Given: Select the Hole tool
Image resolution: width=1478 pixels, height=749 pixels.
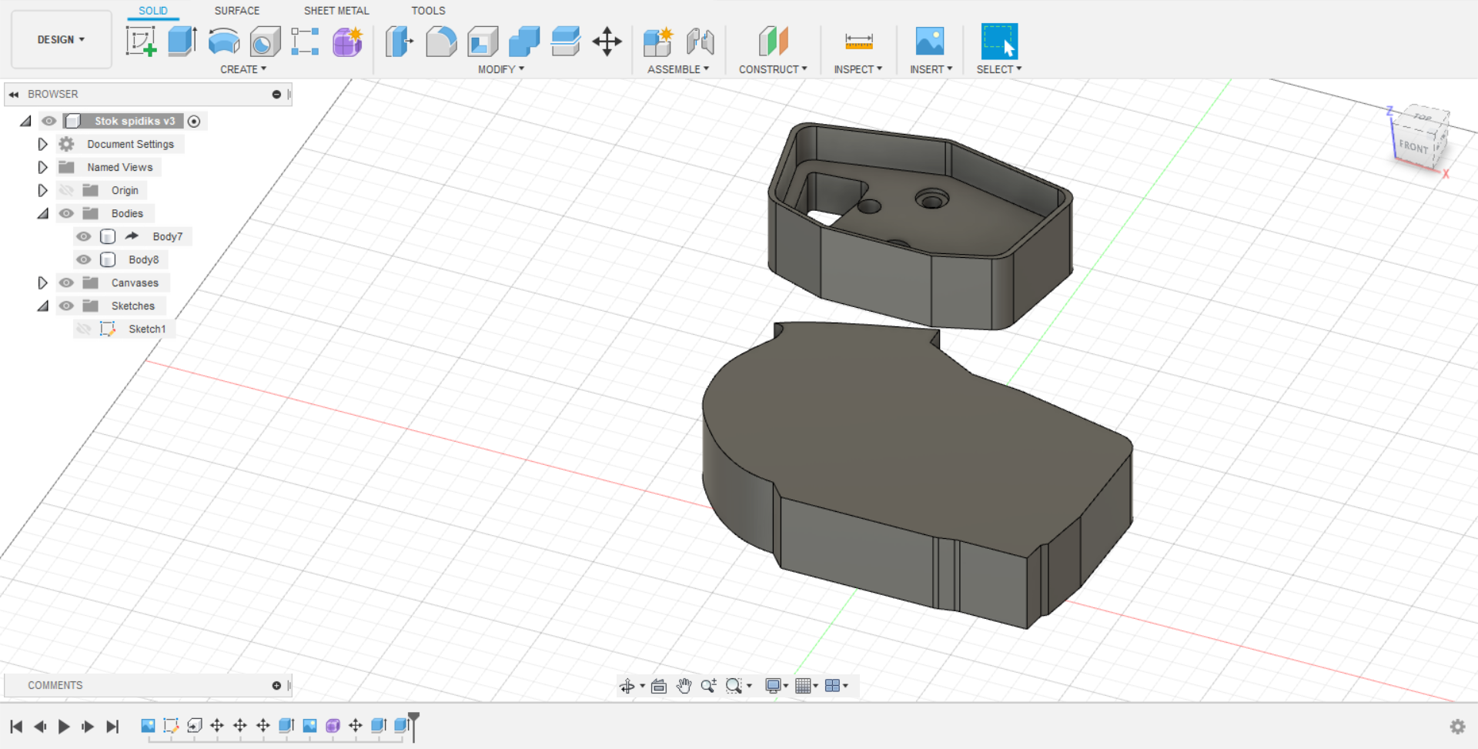Looking at the screenshot, I should coord(265,41).
